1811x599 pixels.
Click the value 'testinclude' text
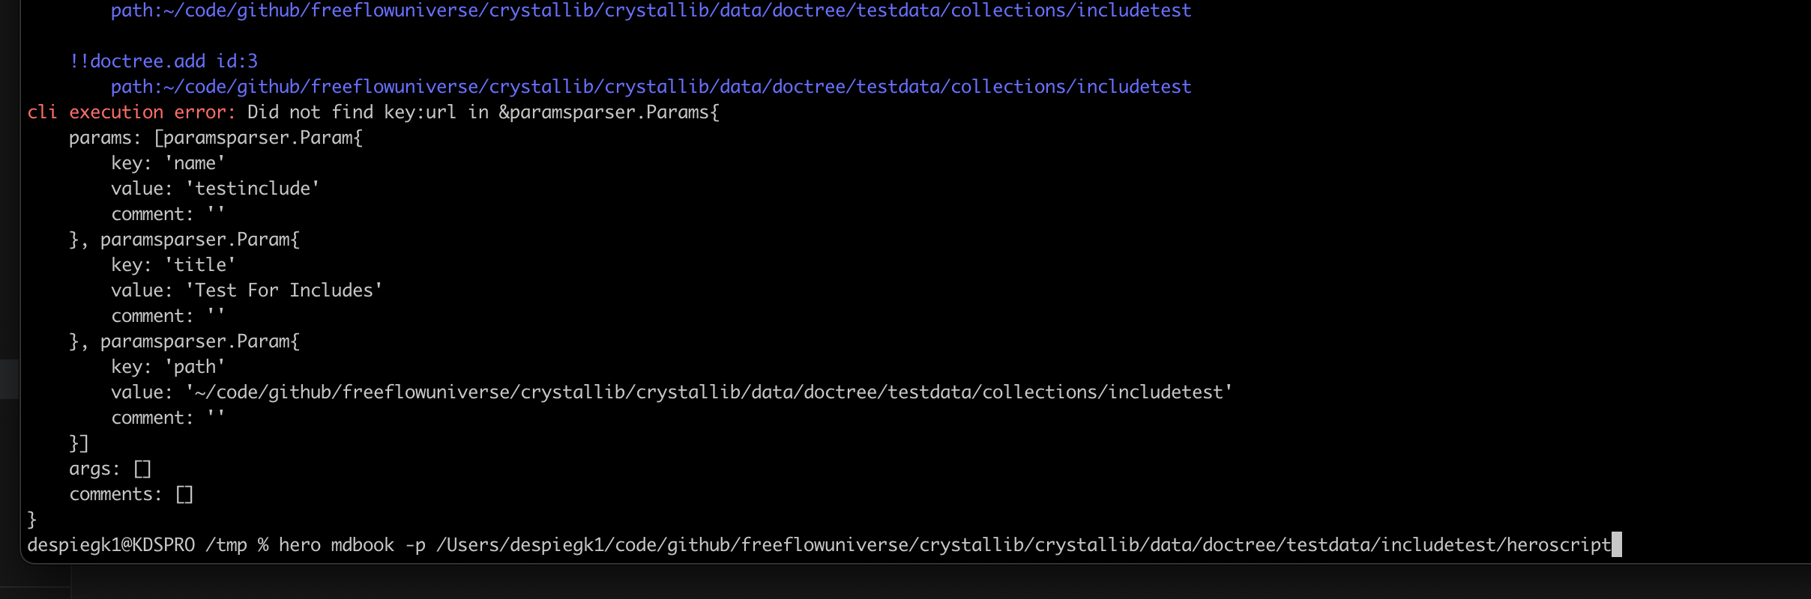pos(253,189)
